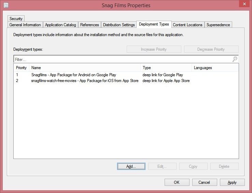The width and height of the screenshot is (252, 193).
Task: Open the Application Catalog tab
Action: pyautogui.click(x=60, y=25)
